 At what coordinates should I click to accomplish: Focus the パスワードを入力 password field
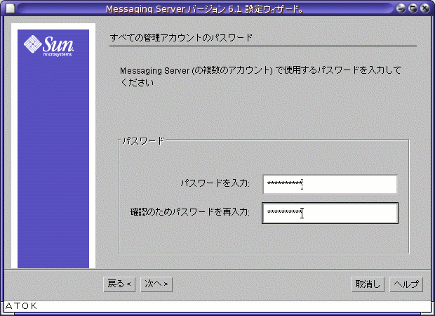point(330,184)
